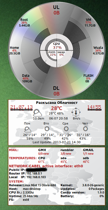Click the wind direction compass icon
The height and width of the screenshot is (210, 108).
[76, 112]
